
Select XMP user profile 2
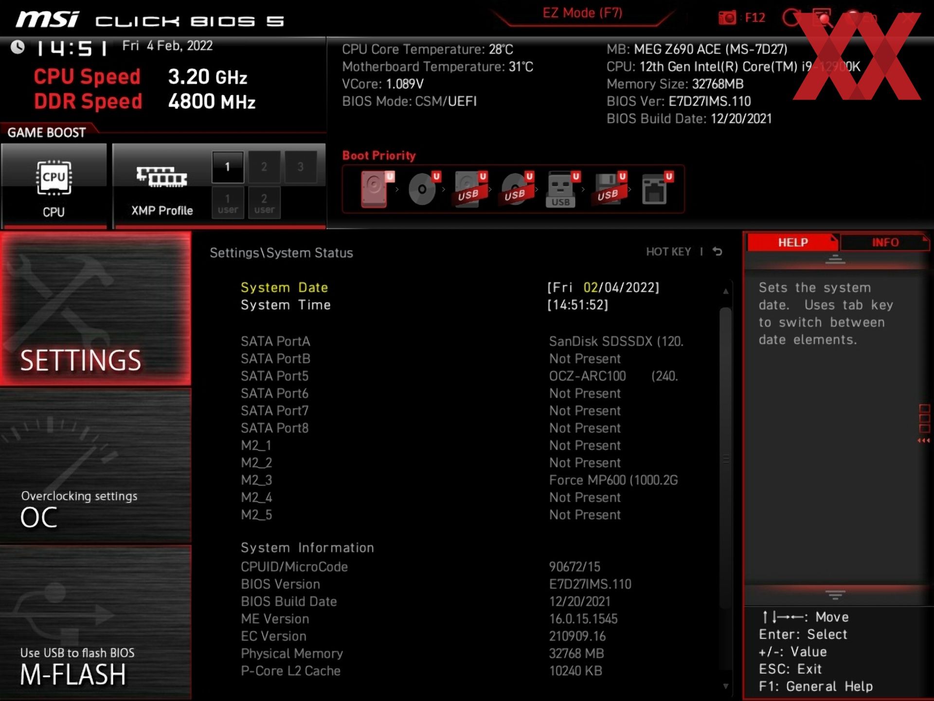(x=264, y=203)
